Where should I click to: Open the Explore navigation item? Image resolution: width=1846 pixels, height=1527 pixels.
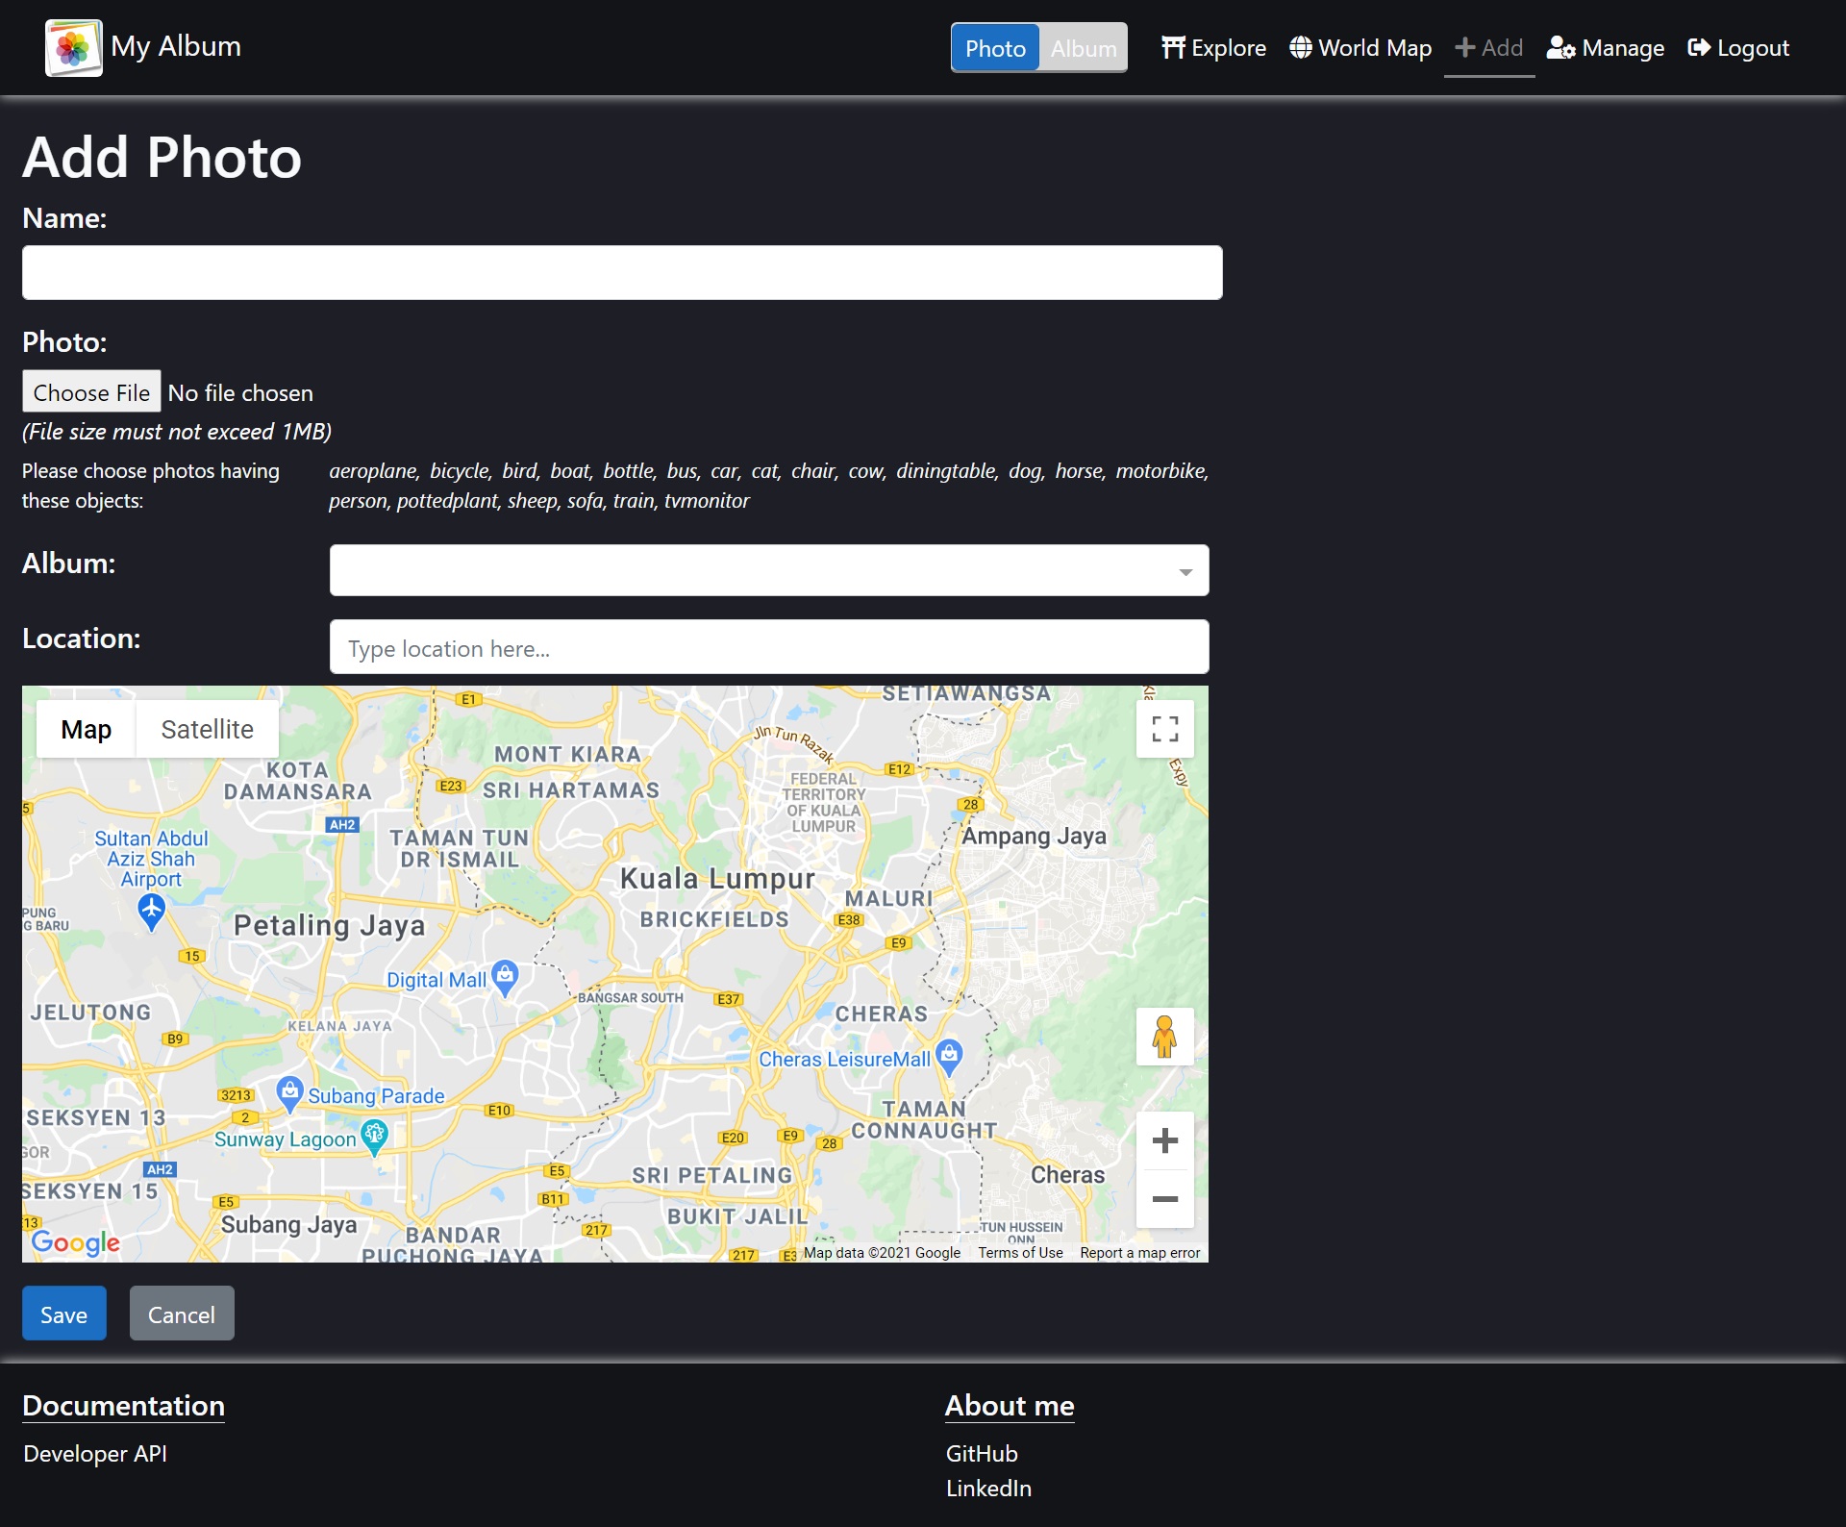coord(1213,48)
